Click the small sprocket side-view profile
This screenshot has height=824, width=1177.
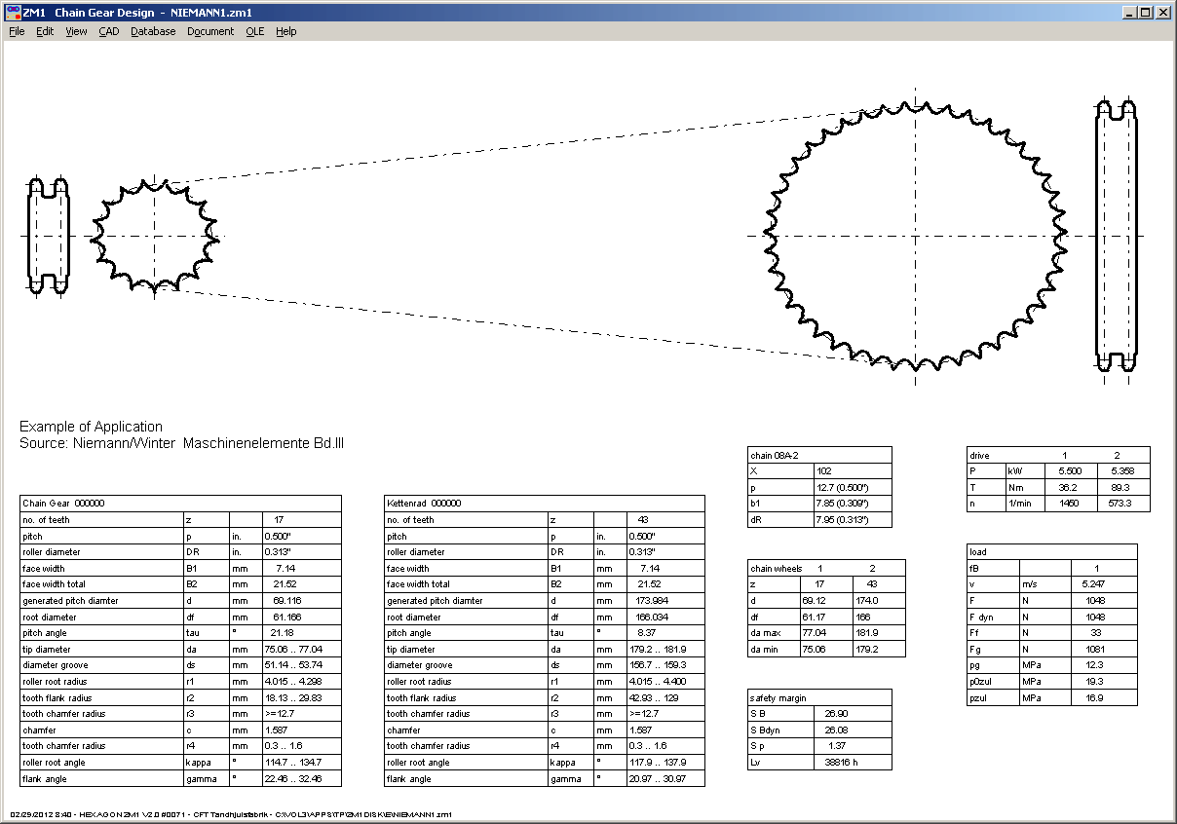click(x=49, y=237)
